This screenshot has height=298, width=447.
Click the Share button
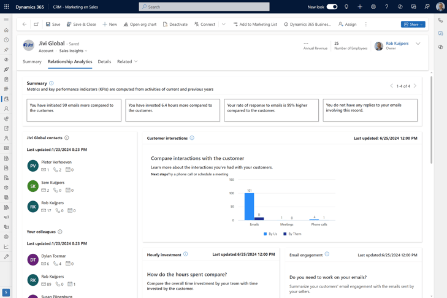click(413, 25)
